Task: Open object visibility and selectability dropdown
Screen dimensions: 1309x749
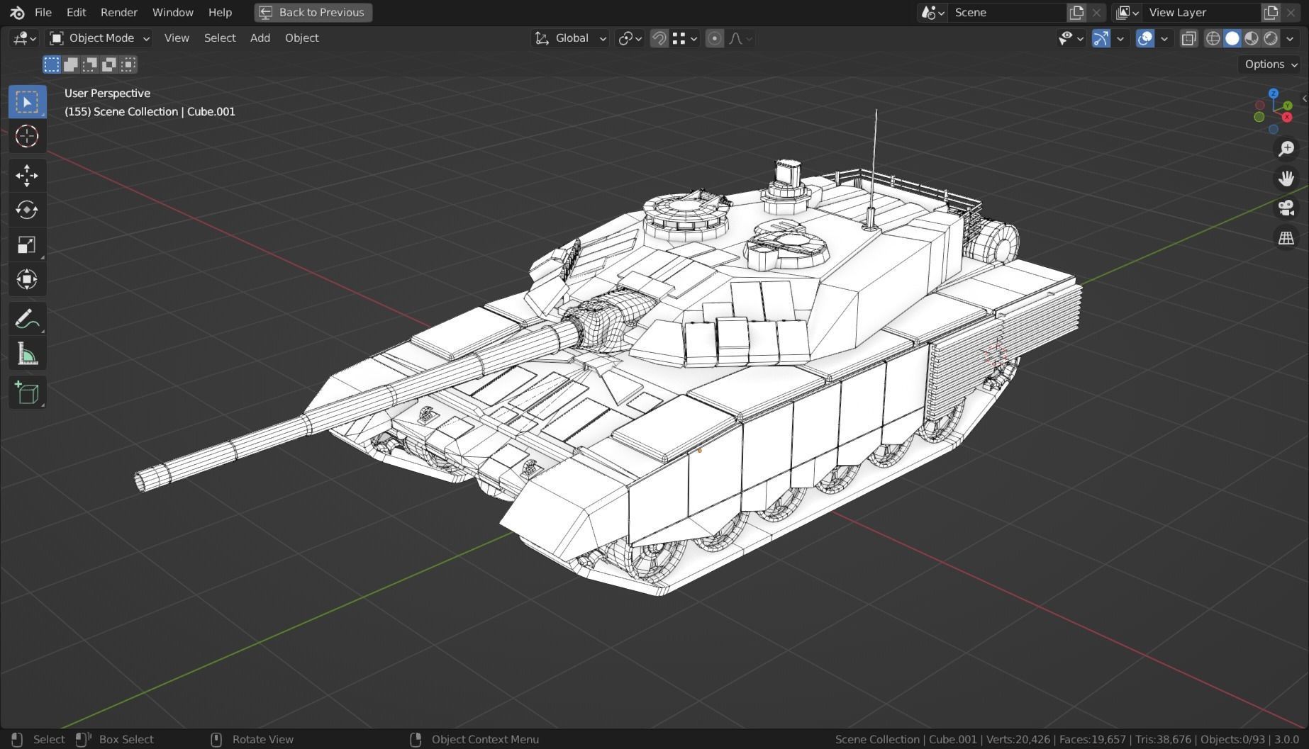Action: tap(1071, 38)
